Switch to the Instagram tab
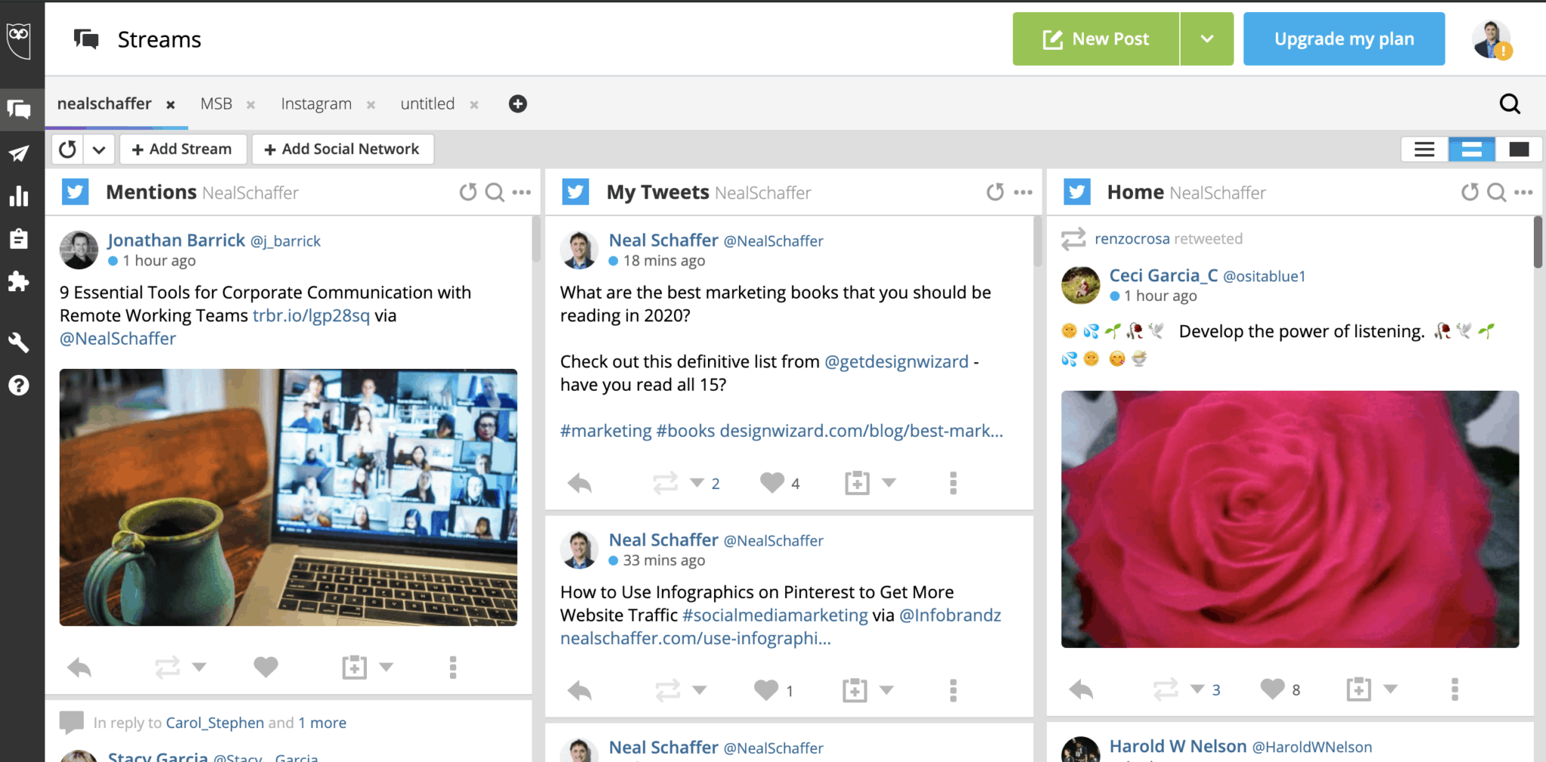 (x=316, y=104)
